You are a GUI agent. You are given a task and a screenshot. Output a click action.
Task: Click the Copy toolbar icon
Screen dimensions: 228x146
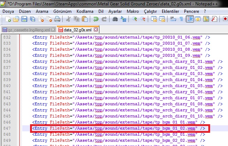[77, 19]
